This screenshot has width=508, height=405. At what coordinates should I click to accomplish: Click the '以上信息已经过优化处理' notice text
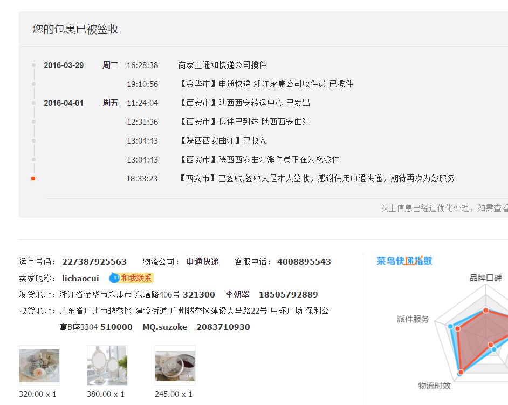coord(443,208)
